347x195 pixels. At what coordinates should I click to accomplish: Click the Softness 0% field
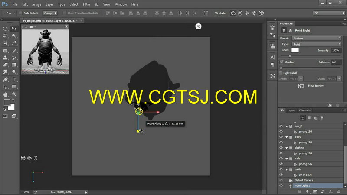[x=336, y=62]
